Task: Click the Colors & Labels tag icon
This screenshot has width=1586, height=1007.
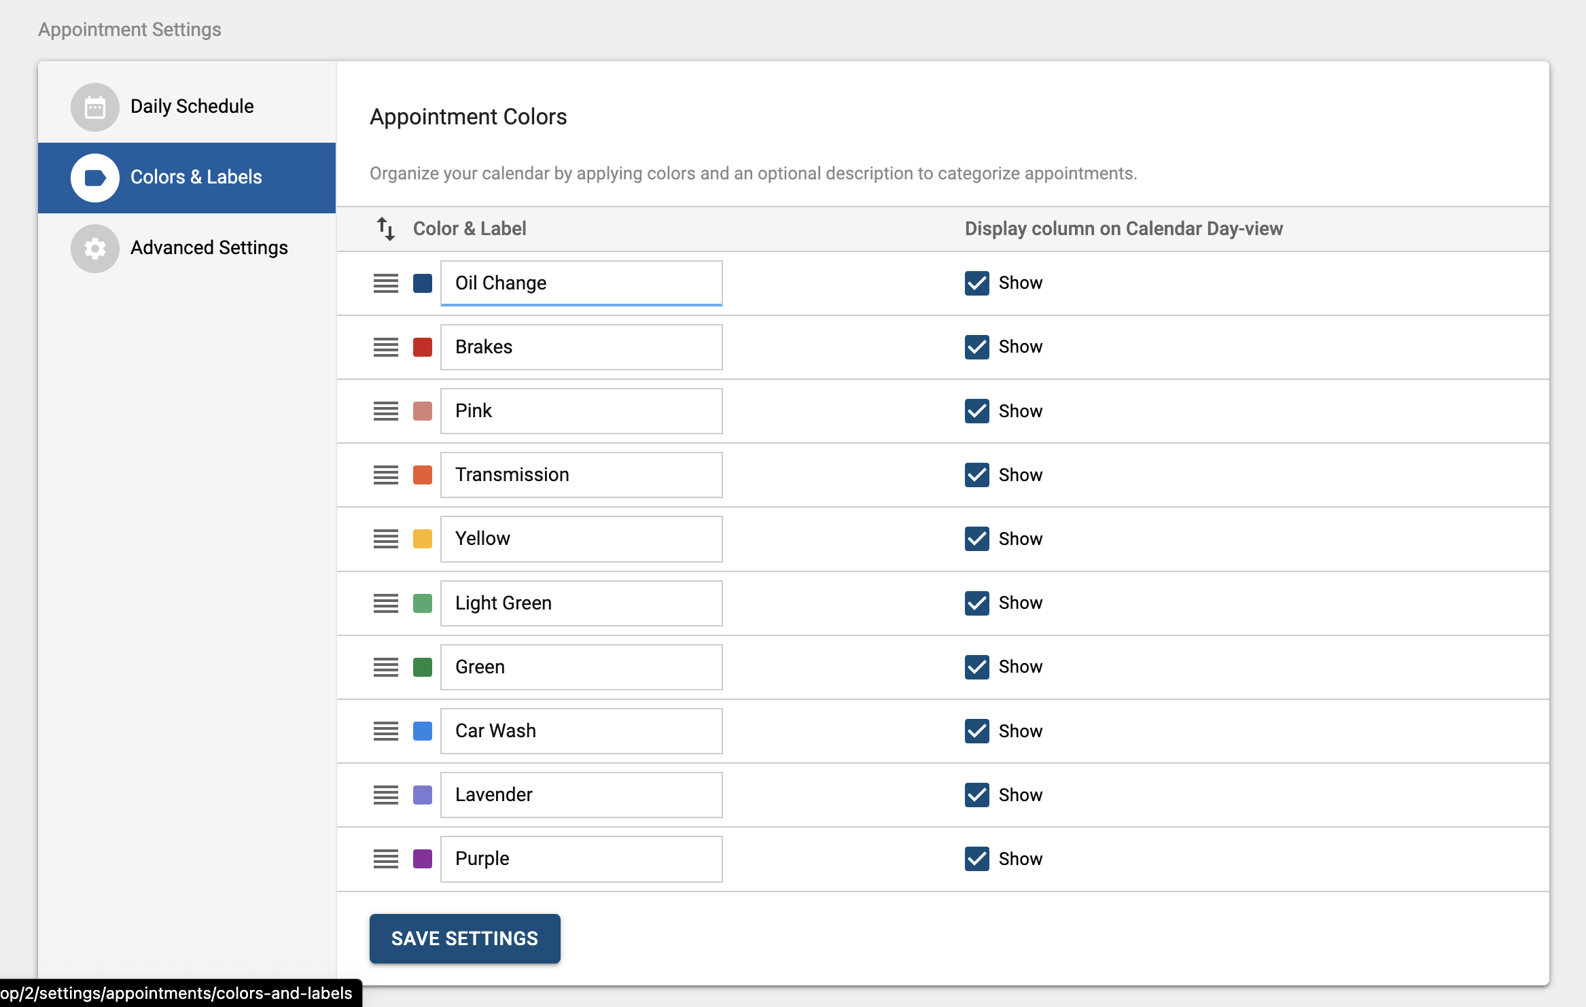Action: tap(95, 178)
